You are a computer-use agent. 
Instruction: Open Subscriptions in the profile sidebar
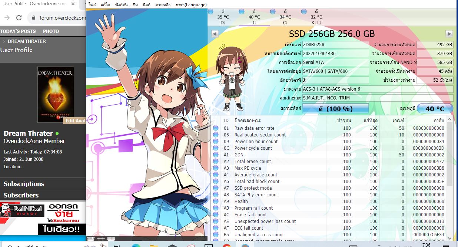24,184
